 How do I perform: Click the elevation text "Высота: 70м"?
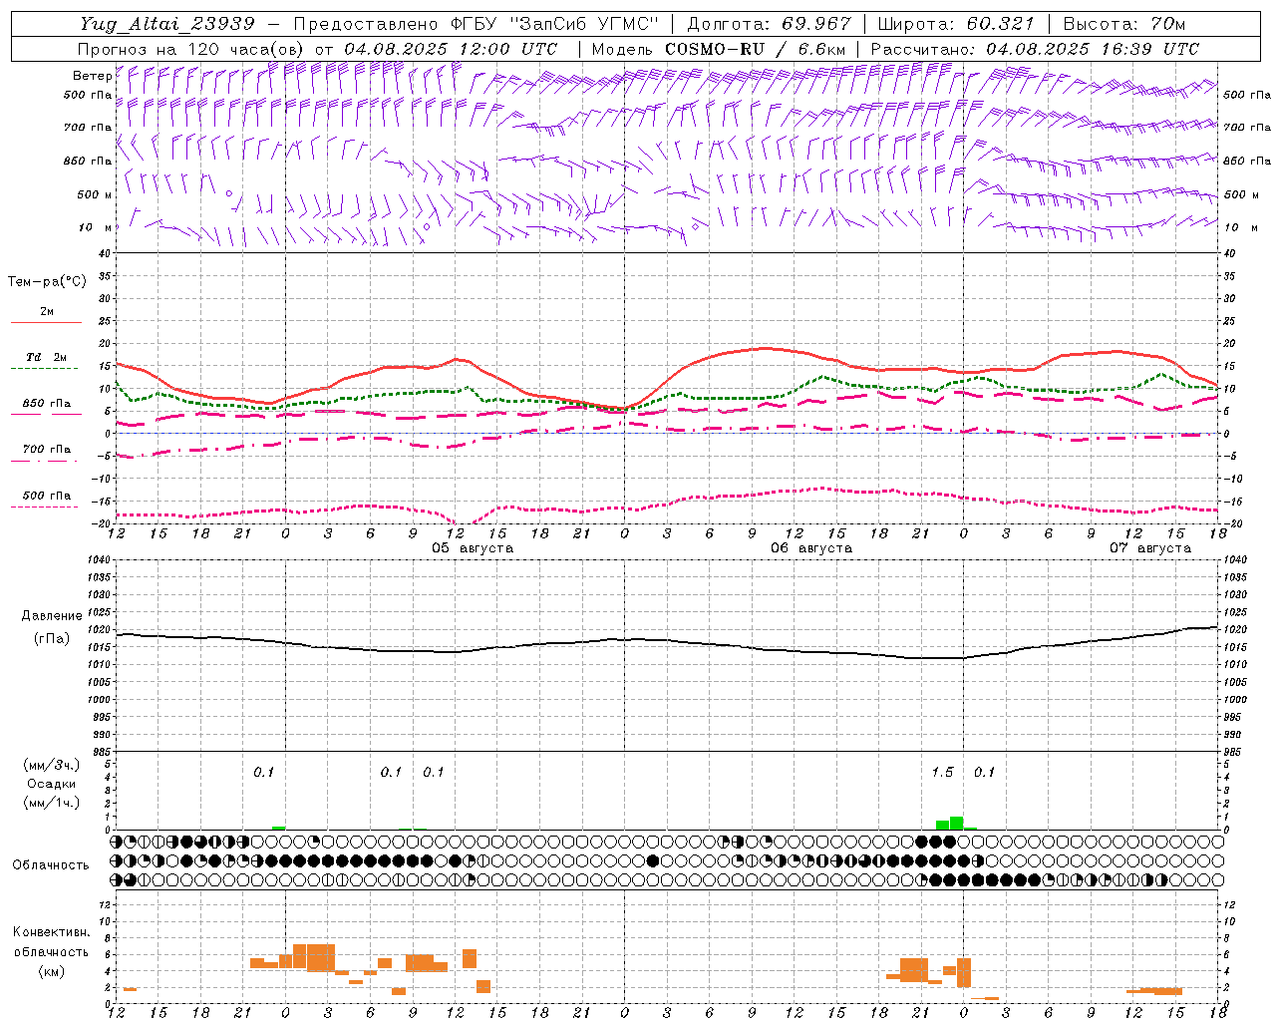(x=1124, y=24)
